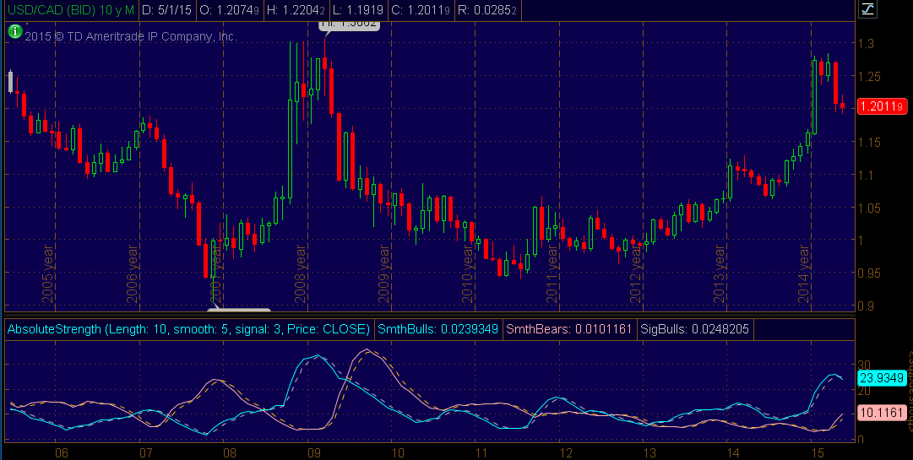Screen dimensions: 913x460
Task: Click the 1.05 price axis label
Action: [x=869, y=208]
